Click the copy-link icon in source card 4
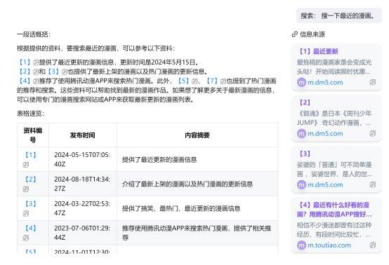The image size is (389, 265). coord(373,245)
